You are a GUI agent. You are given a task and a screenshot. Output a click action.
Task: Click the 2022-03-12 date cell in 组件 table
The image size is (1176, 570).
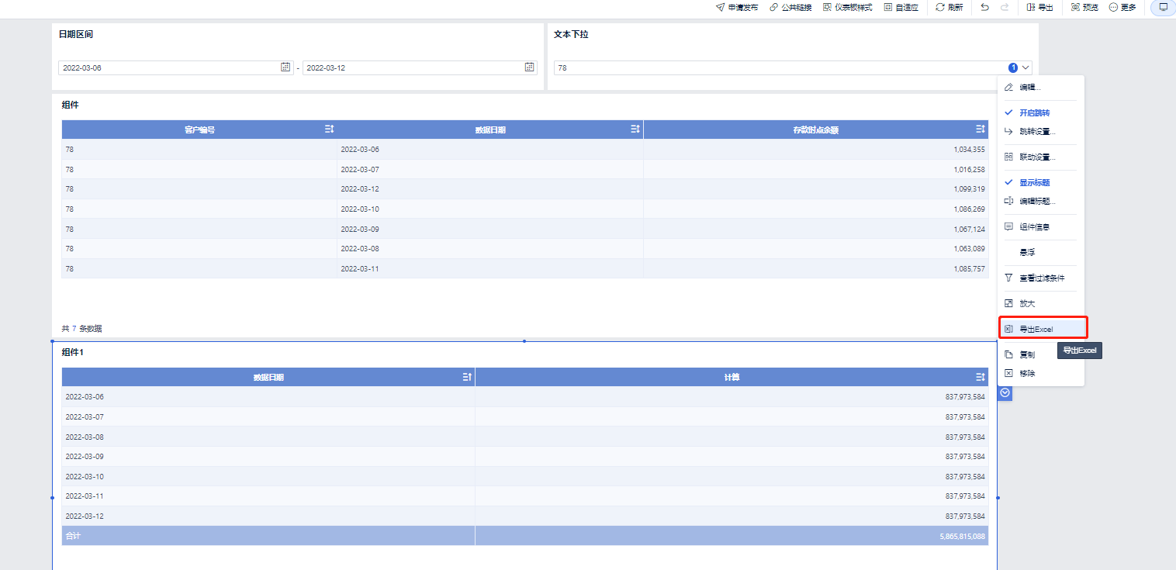tap(490, 189)
